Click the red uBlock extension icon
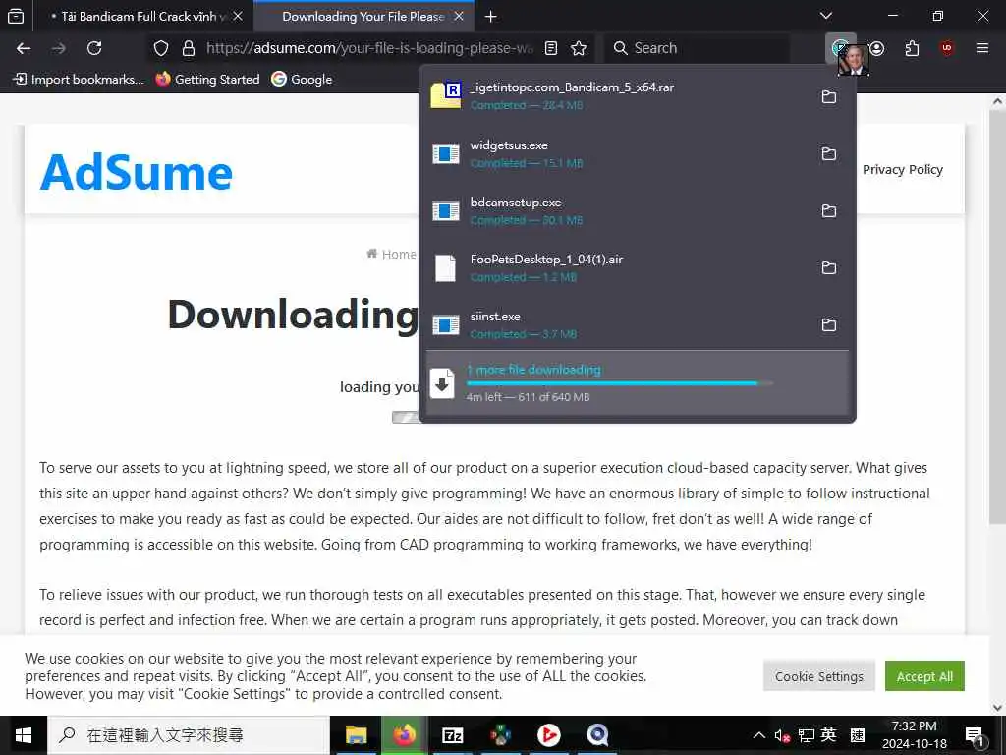The width and height of the screenshot is (1006, 755). [947, 48]
